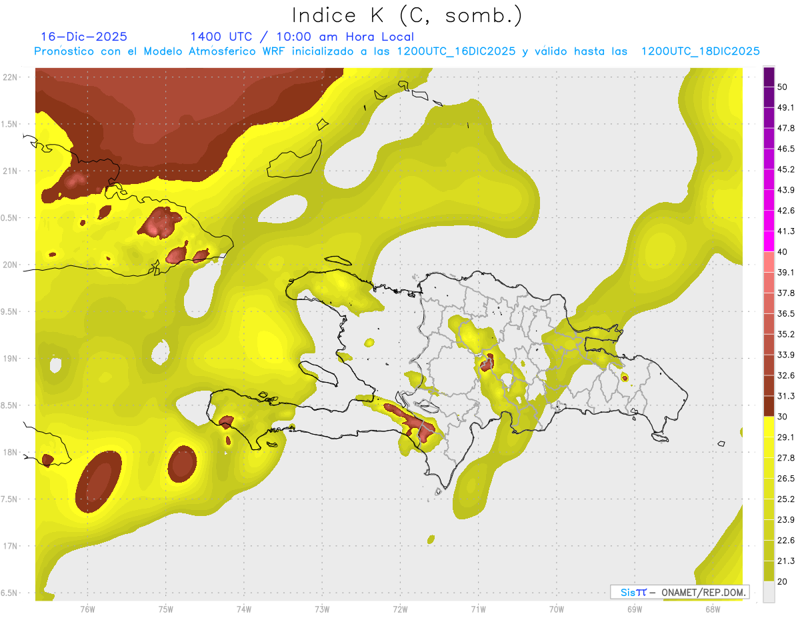Click the '45.2' color scale value
Image resolution: width=800 pixels, height=618 pixels.
[786, 169]
